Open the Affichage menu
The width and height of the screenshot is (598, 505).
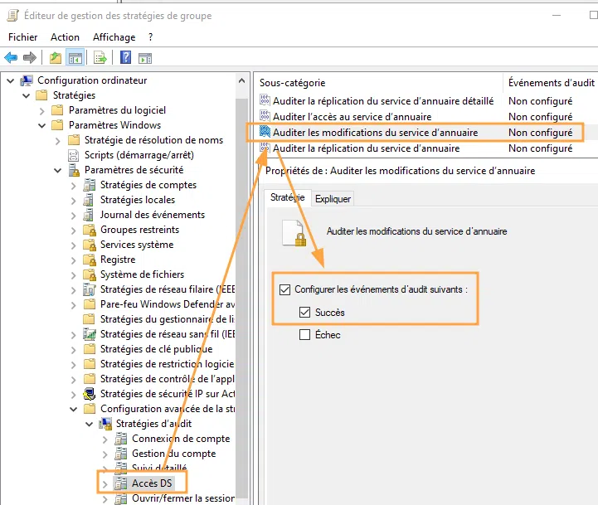tap(114, 37)
